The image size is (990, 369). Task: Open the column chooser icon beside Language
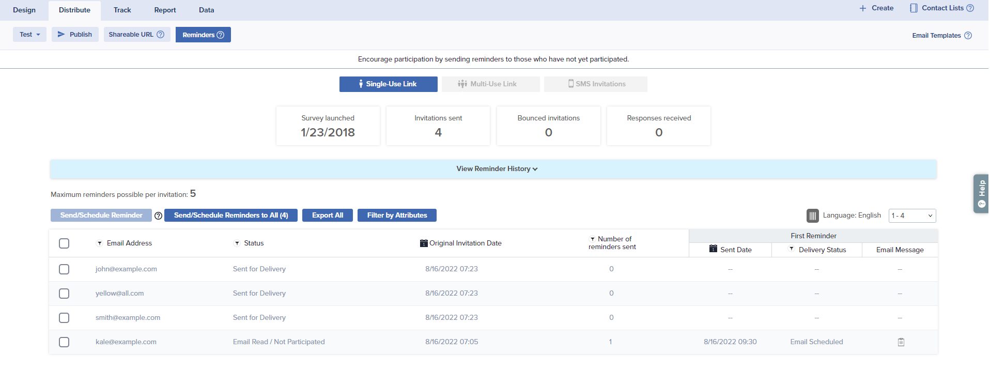point(812,216)
